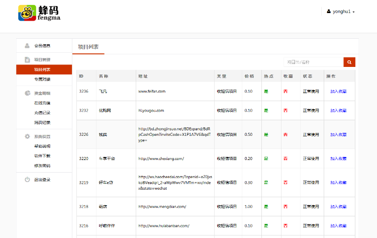Focus the project ID/name search field
This screenshot has width=377, height=238.
pyautogui.click(x=314, y=62)
